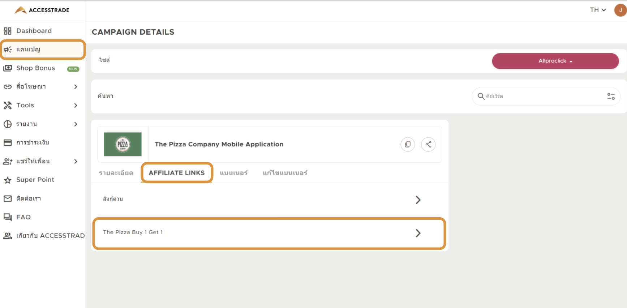The width and height of the screenshot is (627, 308).
Task: Click the Tools wrench icon
Action: pos(8,105)
